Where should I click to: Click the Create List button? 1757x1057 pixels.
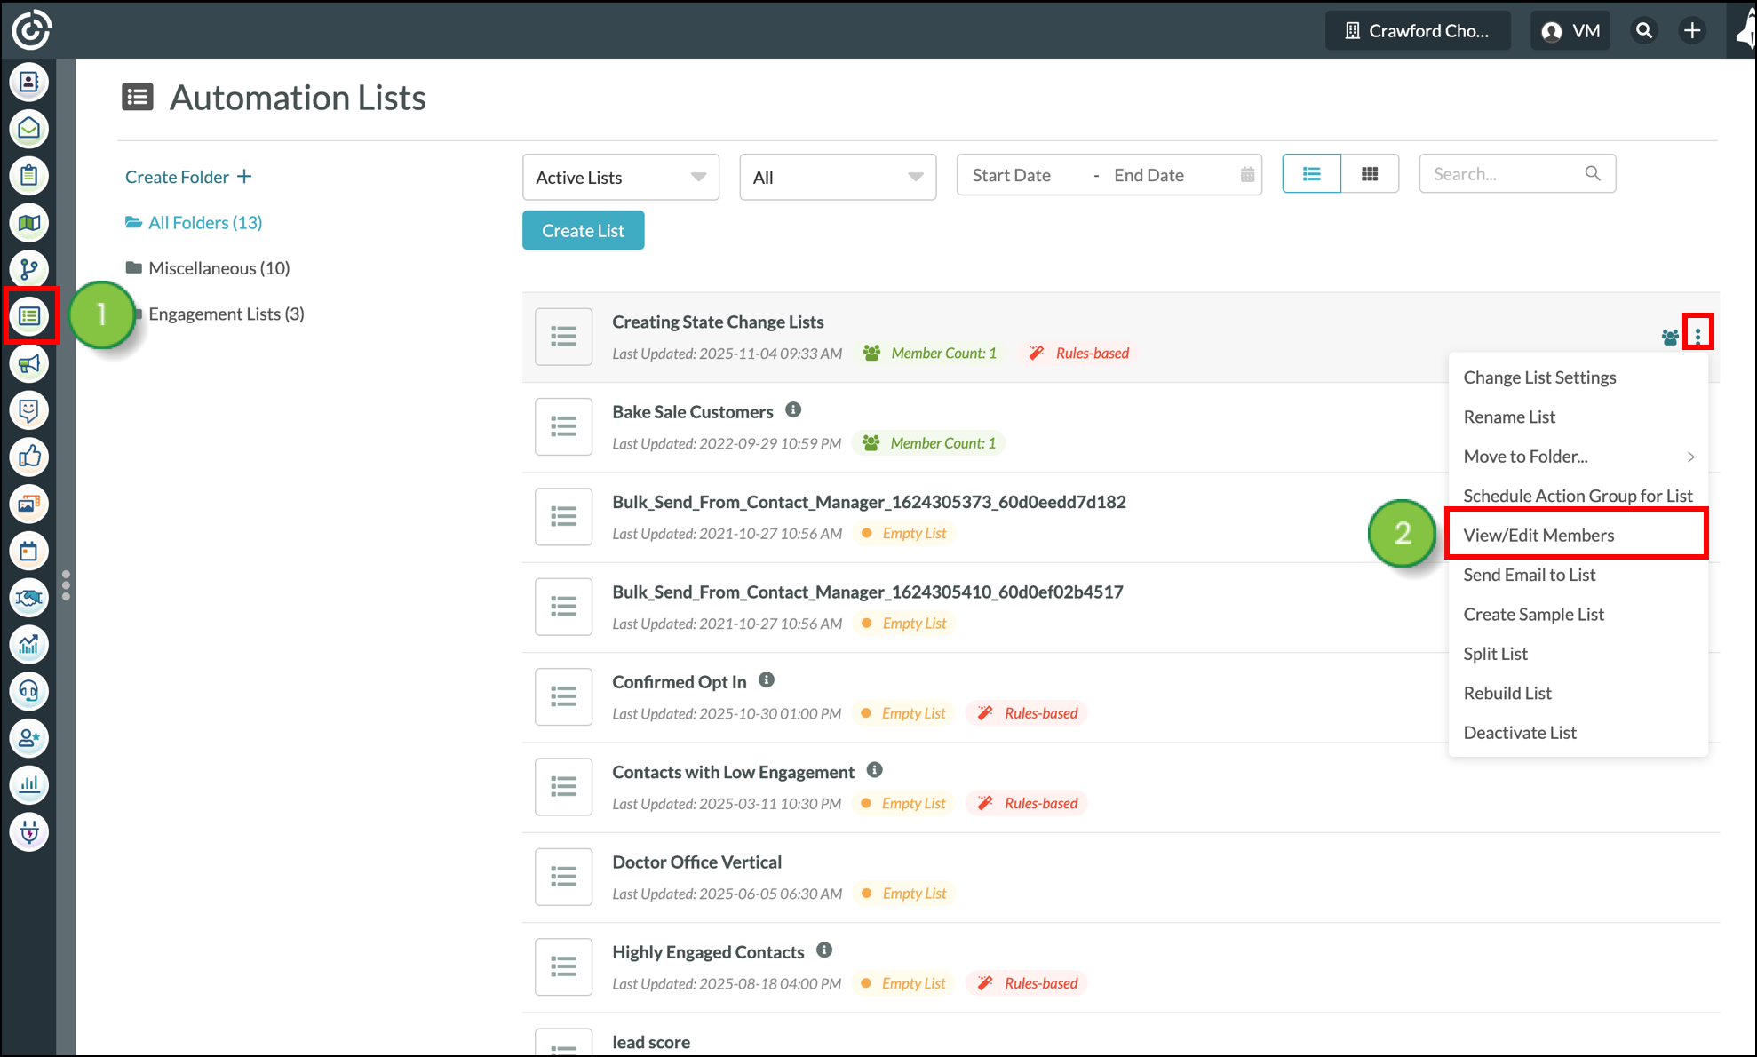(583, 230)
